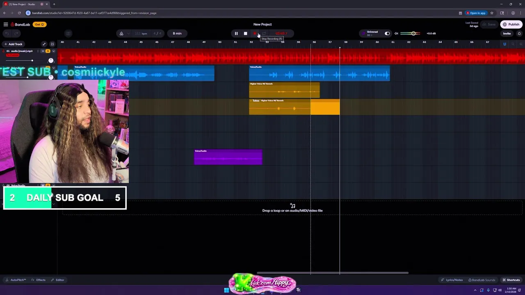Open the BandLab Sounds panel
The height and width of the screenshot is (295, 525).
(x=482, y=280)
